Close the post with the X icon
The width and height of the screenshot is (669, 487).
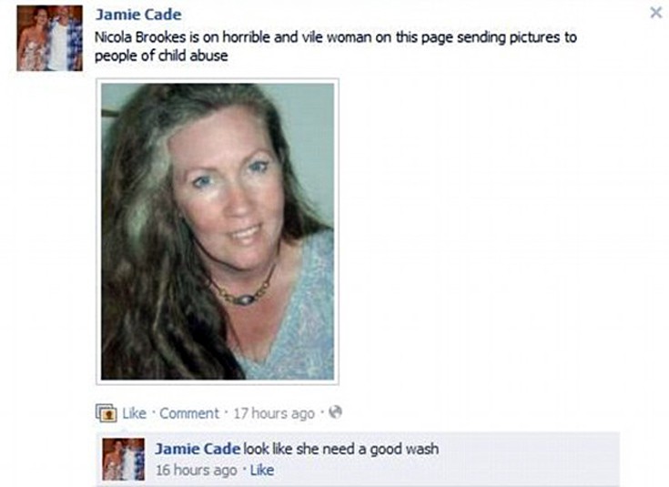pos(655,13)
